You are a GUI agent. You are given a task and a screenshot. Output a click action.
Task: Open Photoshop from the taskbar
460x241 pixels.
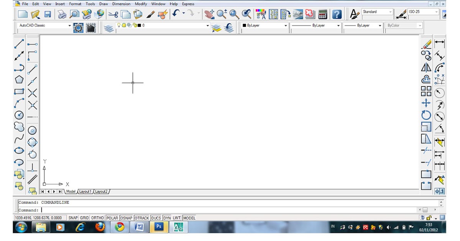(x=158, y=227)
